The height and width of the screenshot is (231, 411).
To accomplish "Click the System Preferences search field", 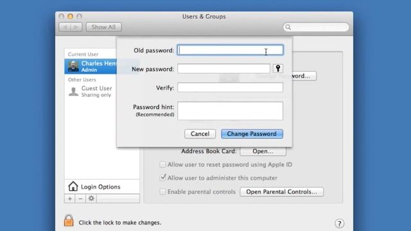I will click(316, 27).
